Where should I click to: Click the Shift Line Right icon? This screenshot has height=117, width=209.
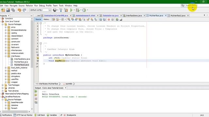pos(104,19)
